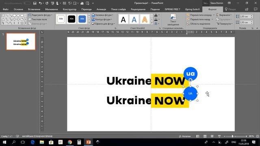Image resolution: width=260 pixels, height=146 pixels.
Task: Open Selection Pane (Область виділення)
Action: pyautogui.click(x=198, y=24)
